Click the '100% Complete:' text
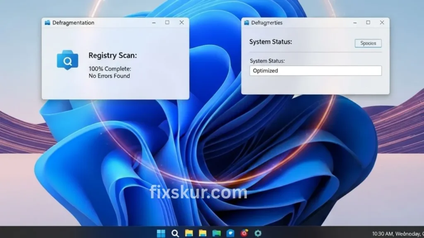This screenshot has height=238, width=424. [x=110, y=69]
